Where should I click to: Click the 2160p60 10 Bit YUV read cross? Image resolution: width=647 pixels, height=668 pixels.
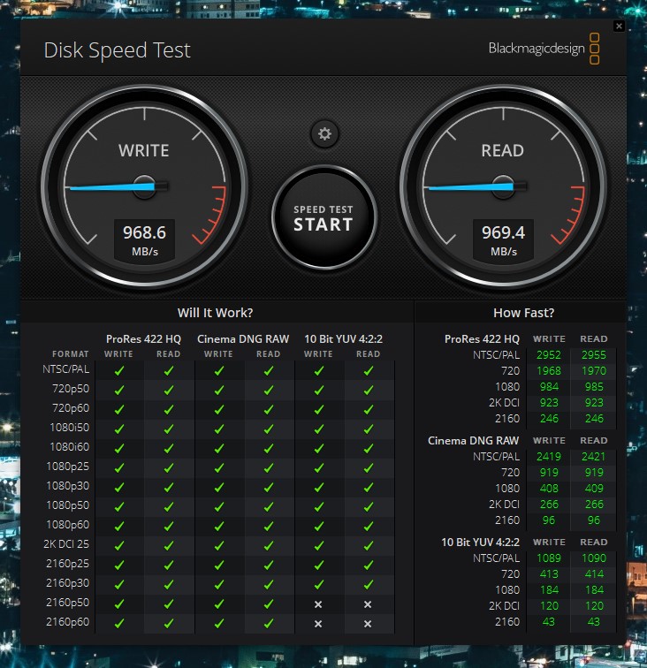(368, 624)
